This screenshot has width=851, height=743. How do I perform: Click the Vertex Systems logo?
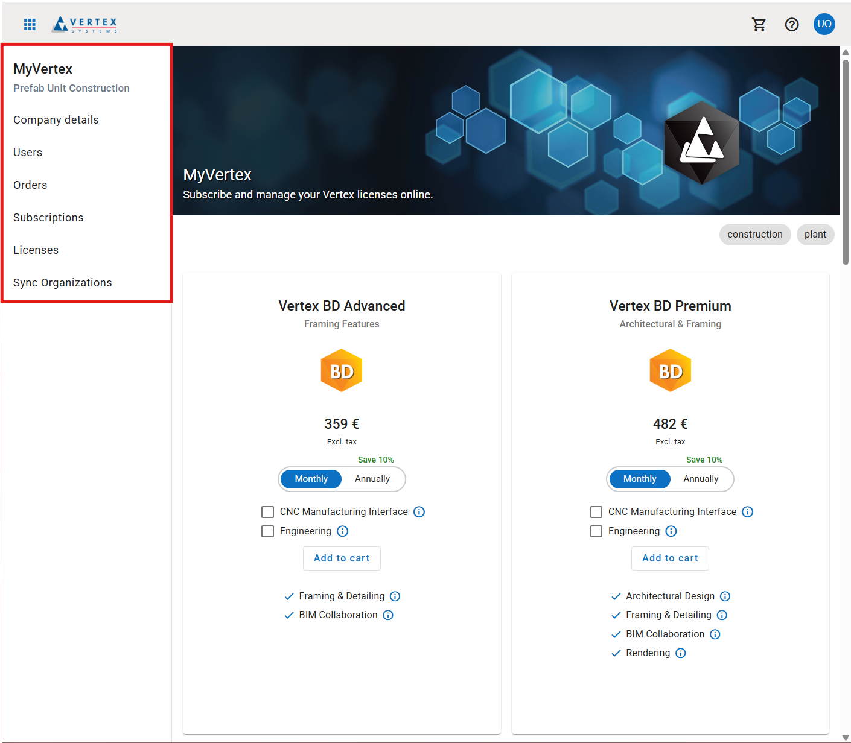(x=84, y=24)
